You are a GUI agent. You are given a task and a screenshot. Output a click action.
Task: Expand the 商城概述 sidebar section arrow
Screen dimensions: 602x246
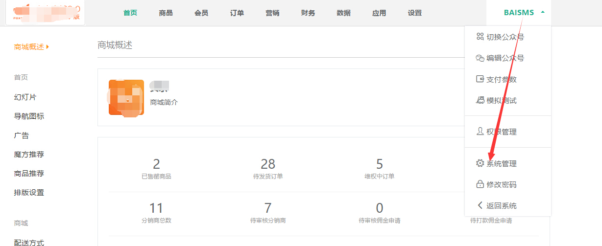coord(48,47)
